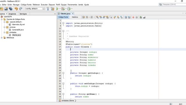Open the Debug Project dropdown arrow
Screen dimensions: 186x105
click(66, 8)
